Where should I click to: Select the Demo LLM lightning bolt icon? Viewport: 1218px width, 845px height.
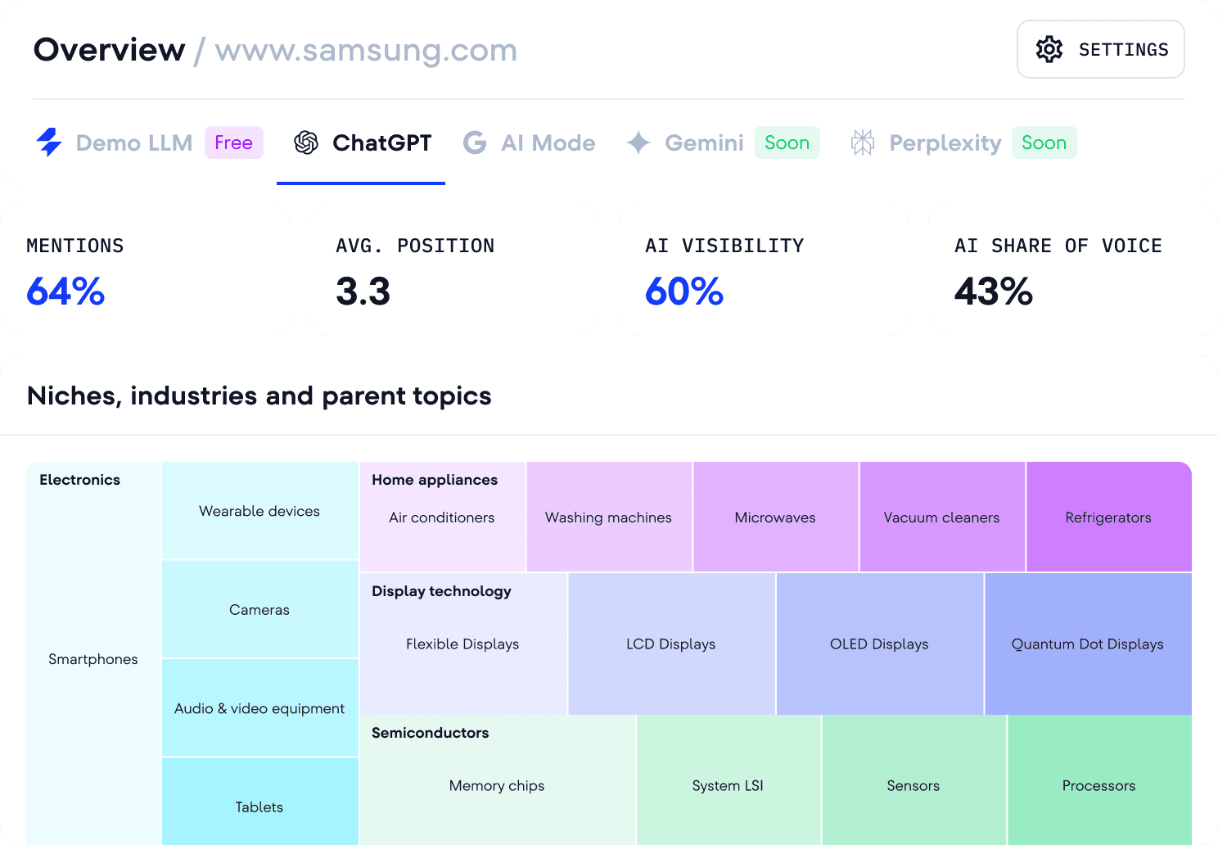coord(50,142)
